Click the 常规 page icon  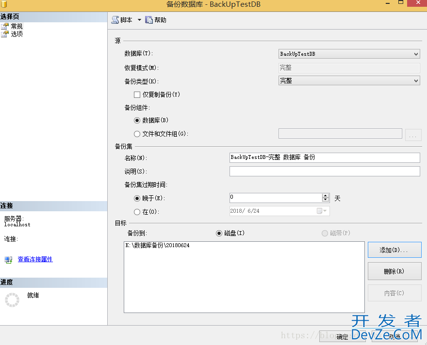coord(5,26)
